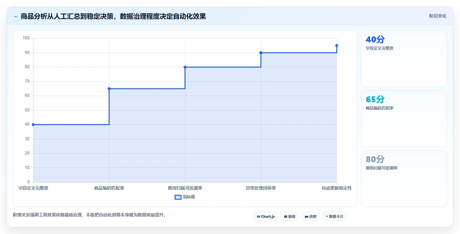
Task: Click the chart title starting with 商品分析从人工汇总
Action: [113, 16]
